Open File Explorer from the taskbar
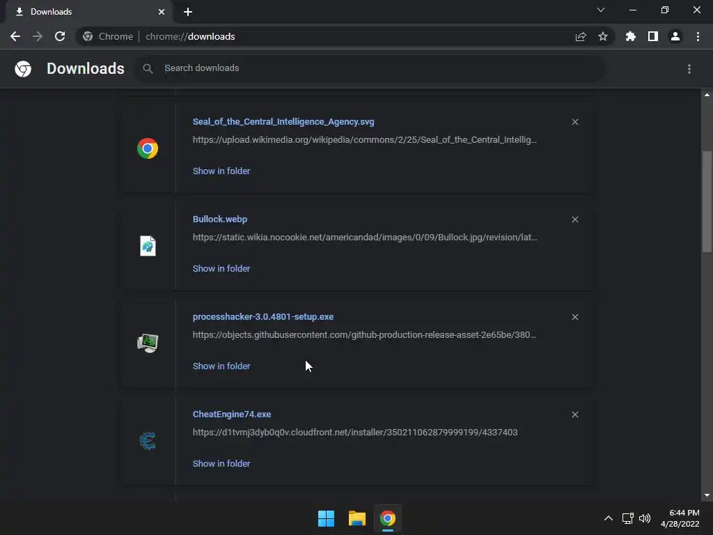713x535 pixels. pyautogui.click(x=357, y=518)
